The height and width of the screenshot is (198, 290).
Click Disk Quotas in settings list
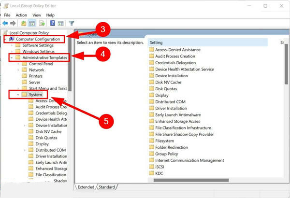point(166,89)
